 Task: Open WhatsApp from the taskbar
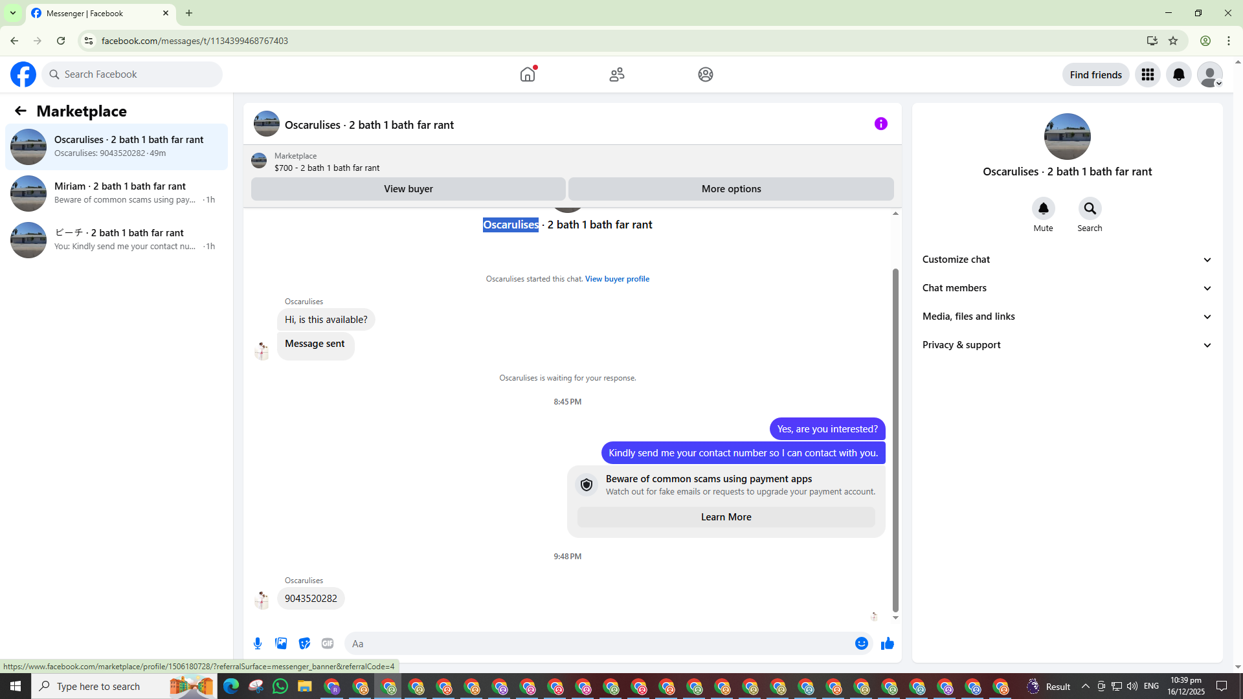point(280,686)
